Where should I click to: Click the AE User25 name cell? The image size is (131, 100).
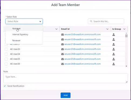click(15, 59)
